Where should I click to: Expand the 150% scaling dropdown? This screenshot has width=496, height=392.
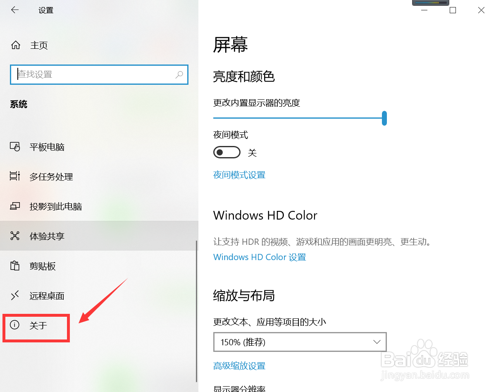pyautogui.click(x=300, y=342)
